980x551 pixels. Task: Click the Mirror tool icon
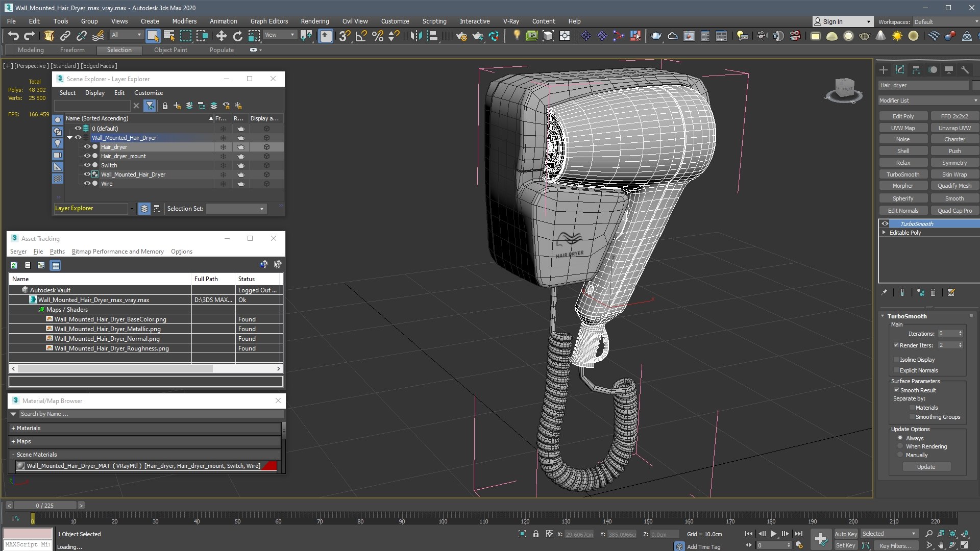point(416,36)
